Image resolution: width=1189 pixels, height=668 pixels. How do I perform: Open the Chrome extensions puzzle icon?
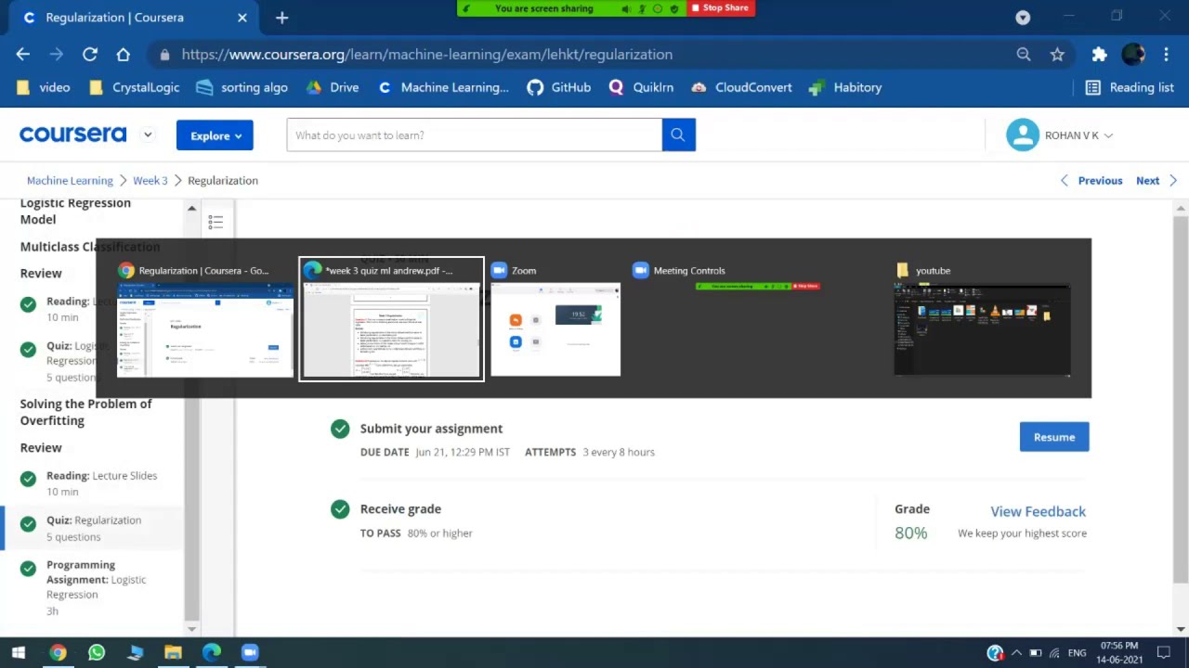[1099, 55]
